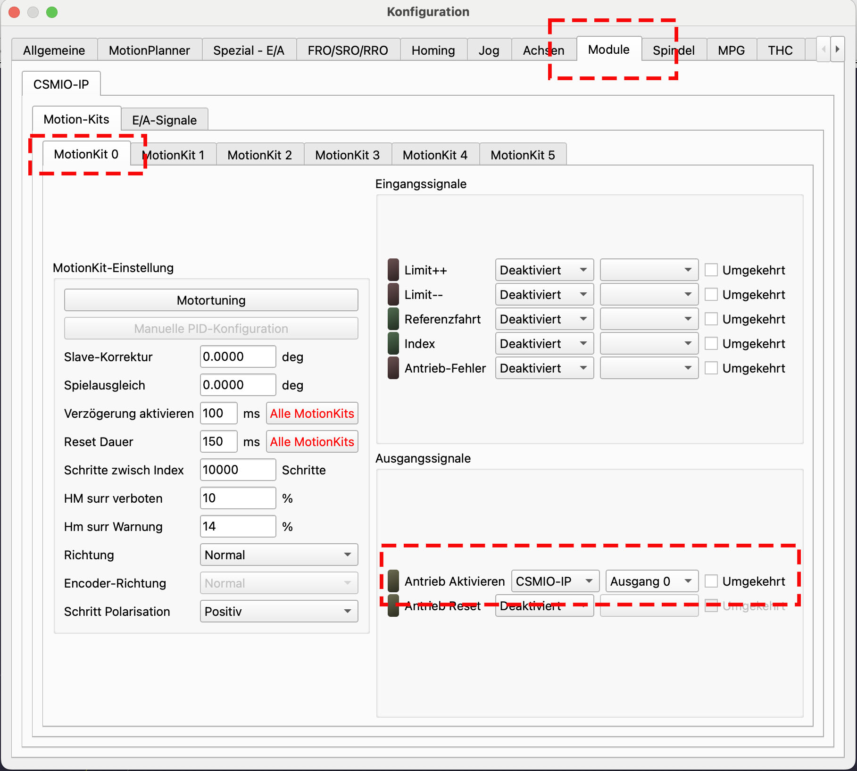Click the Antrieb-Fehler status indicator
This screenshot has width=857, height=771.
(393, 368)
